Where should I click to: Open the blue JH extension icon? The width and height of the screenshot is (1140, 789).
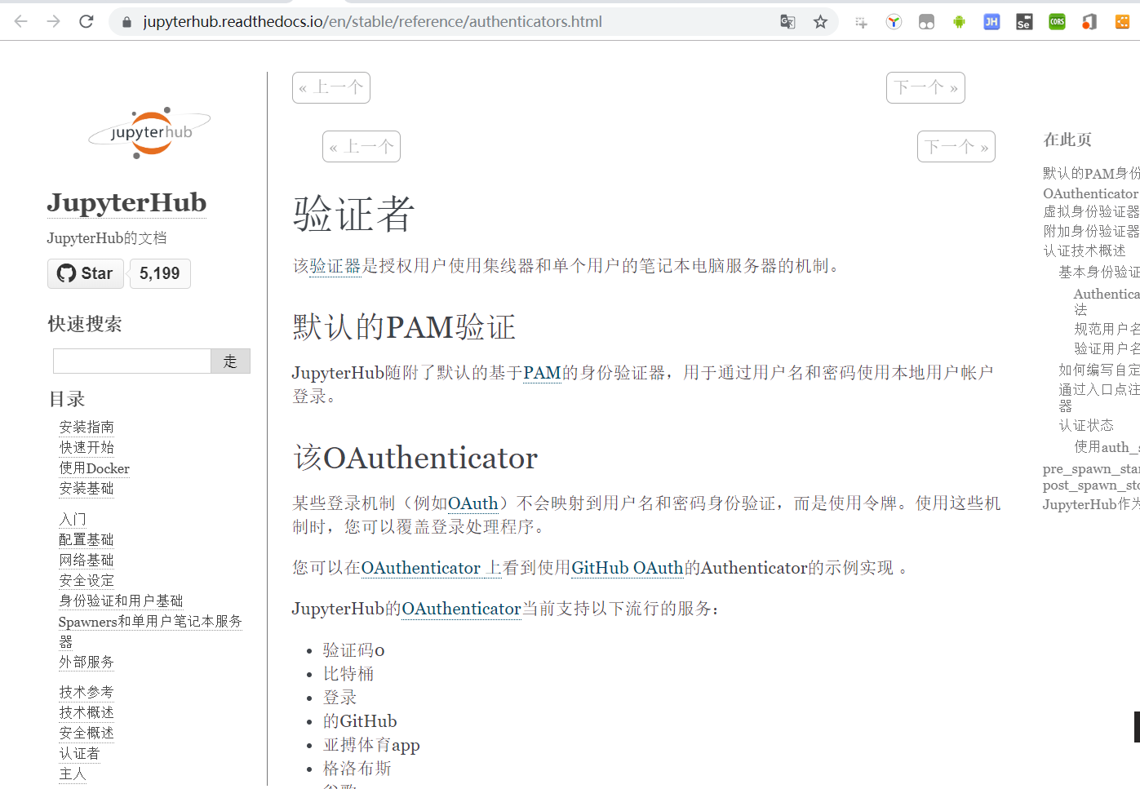[991, 22]
